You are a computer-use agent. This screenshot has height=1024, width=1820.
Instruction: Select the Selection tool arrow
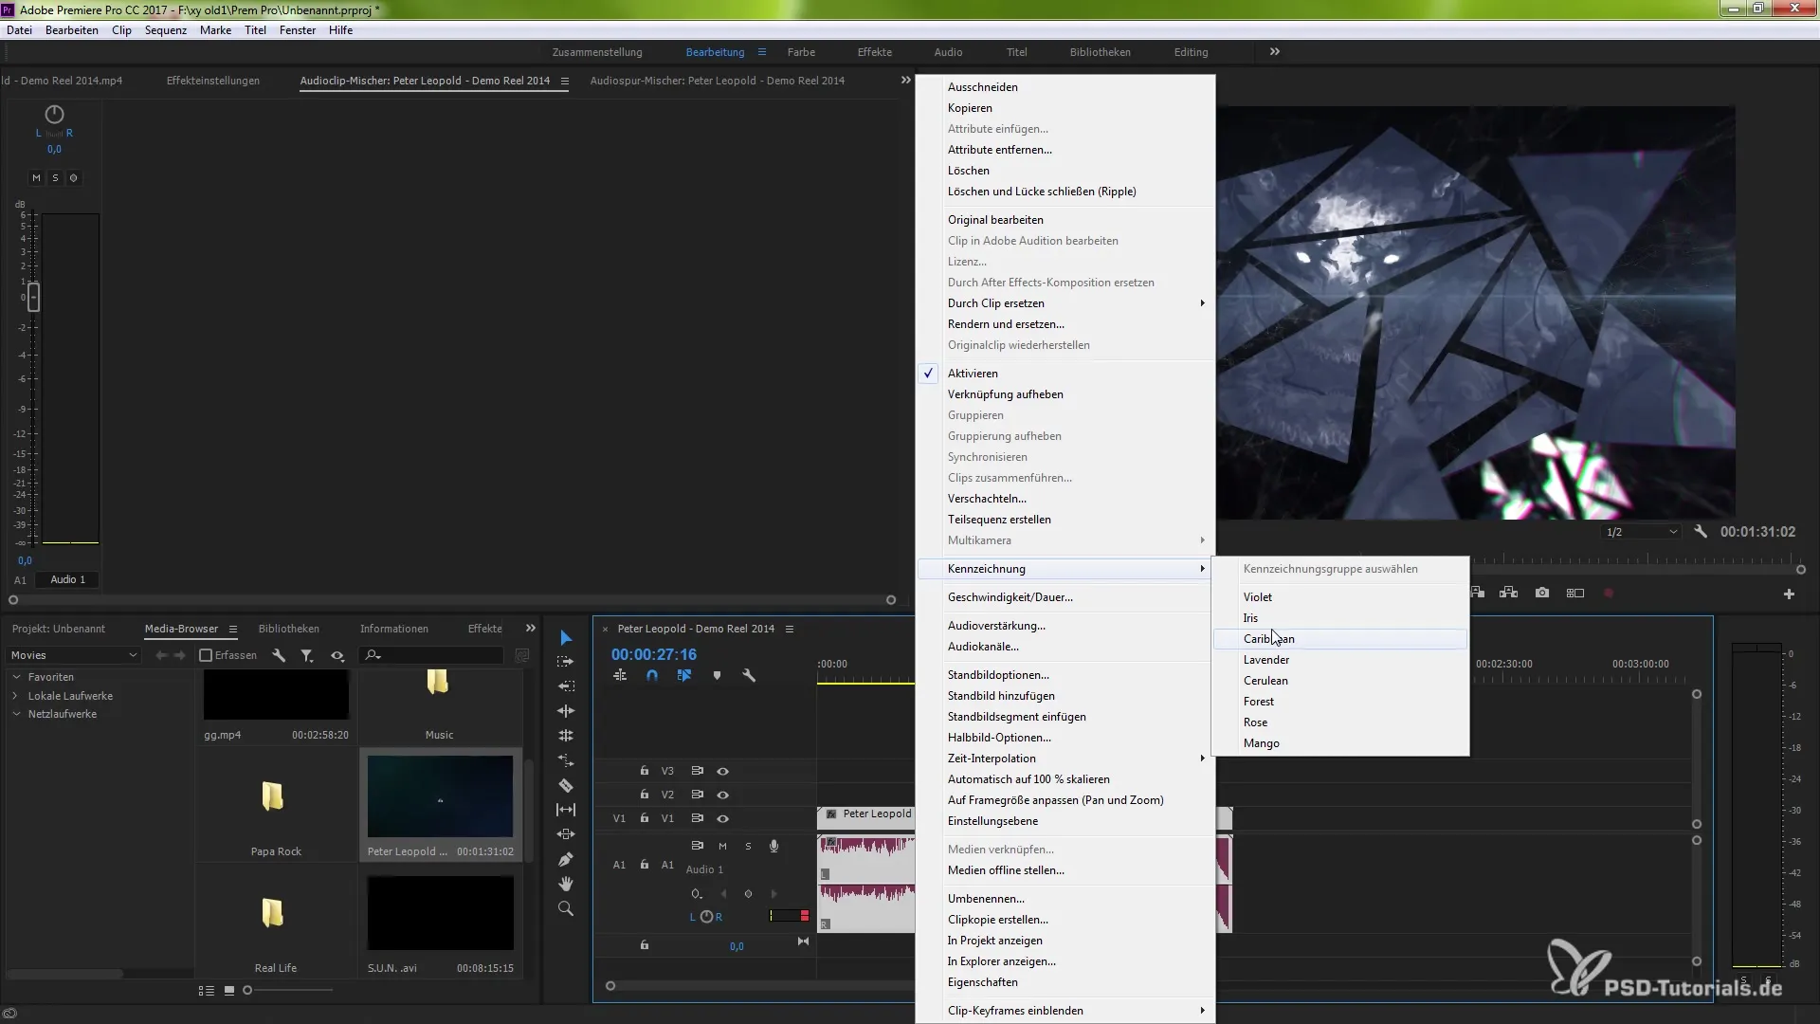[x=566, y=637]
